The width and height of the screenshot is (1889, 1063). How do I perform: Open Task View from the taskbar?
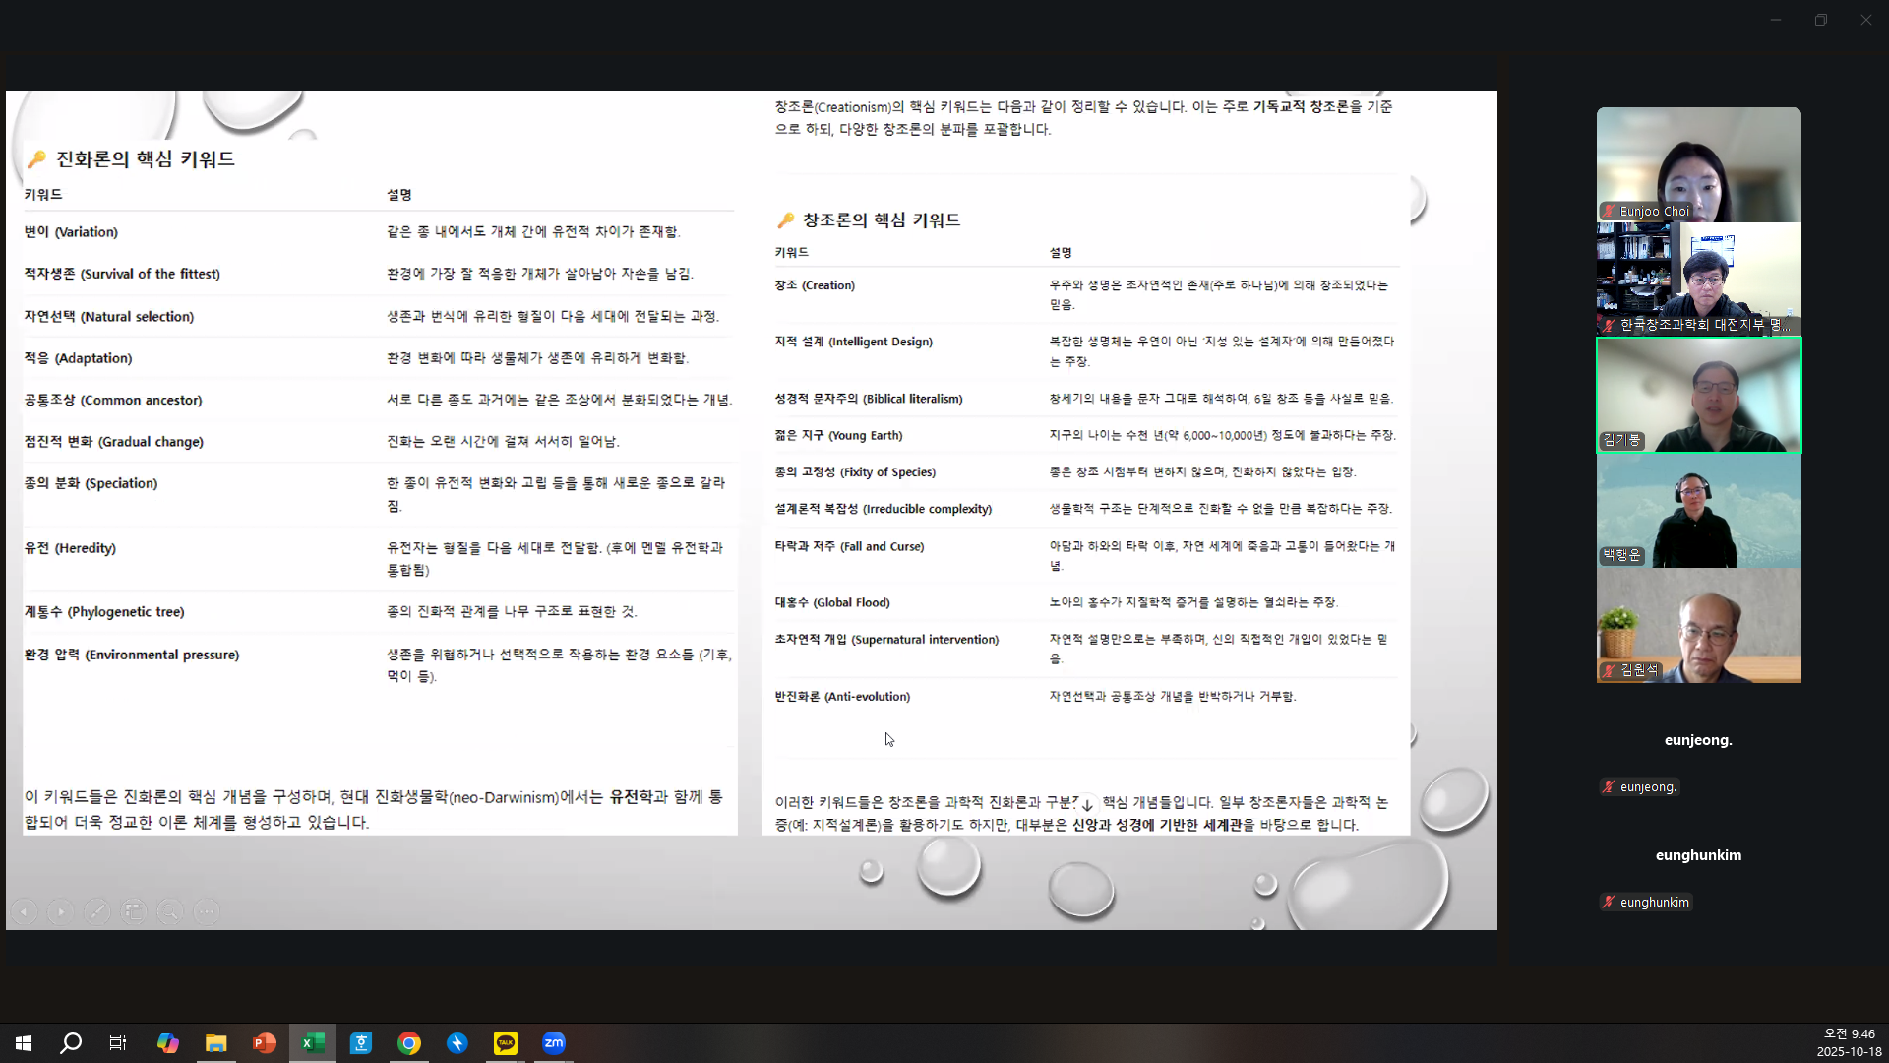118,1043
